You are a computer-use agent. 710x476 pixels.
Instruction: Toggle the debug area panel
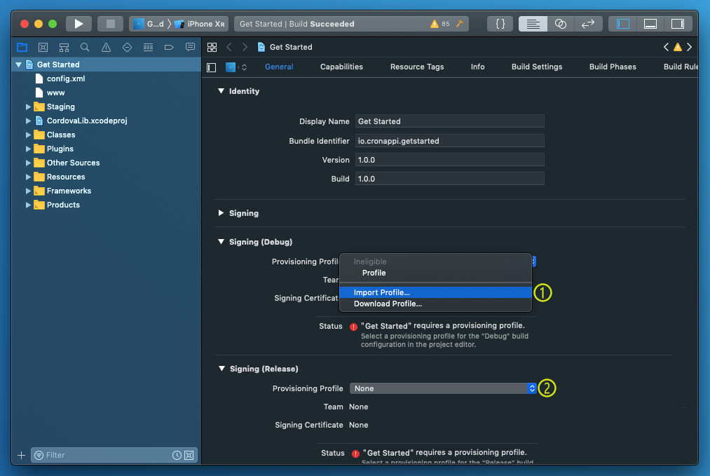point(650,24)
